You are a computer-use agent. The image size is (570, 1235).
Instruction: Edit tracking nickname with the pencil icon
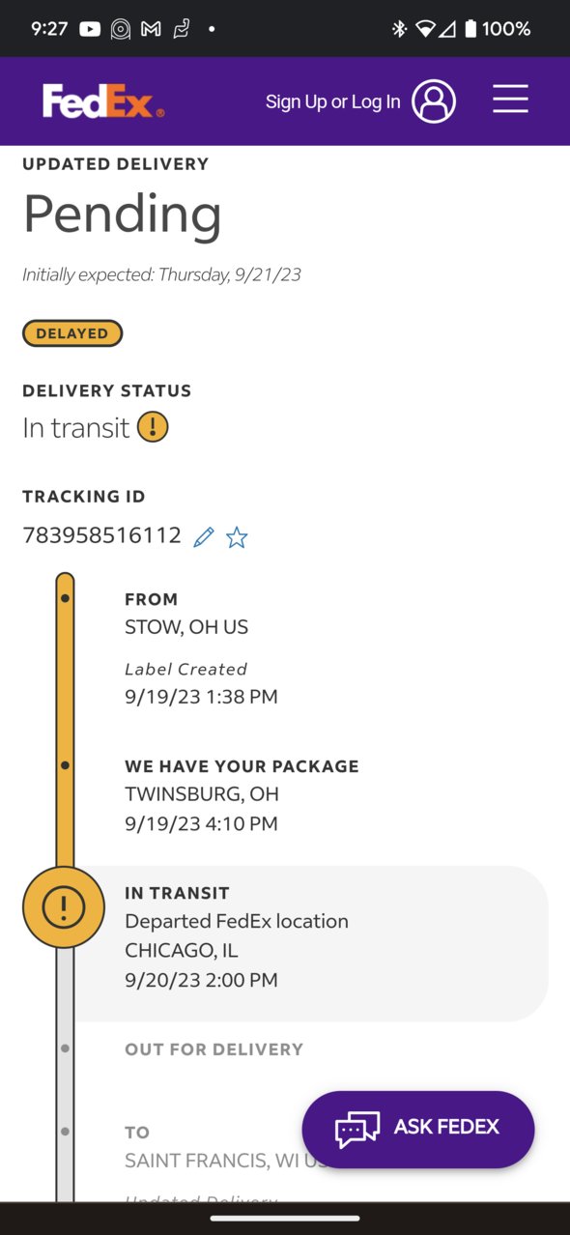pyautogui.click(x=204, y=537)
